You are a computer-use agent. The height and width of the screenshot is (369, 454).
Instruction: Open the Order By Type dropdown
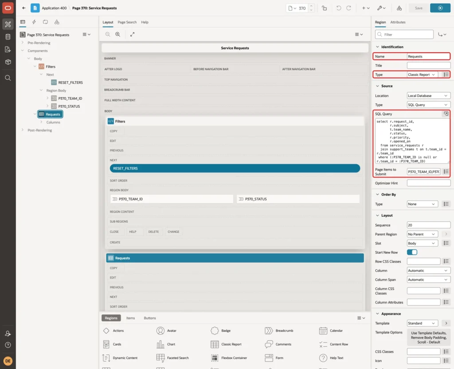(422, 204)
